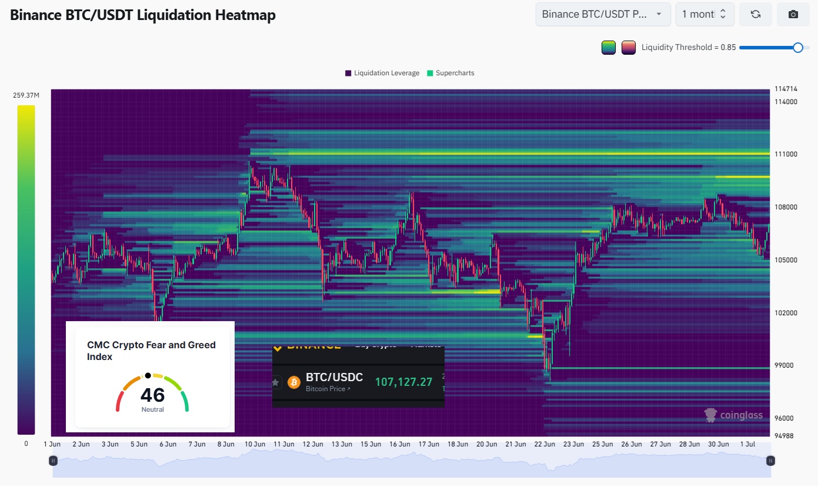Click the 102000 price axis label
Image resolution: width=818 pixels, height=490 pixels.
pyautogui.click(x=785, y=313)
